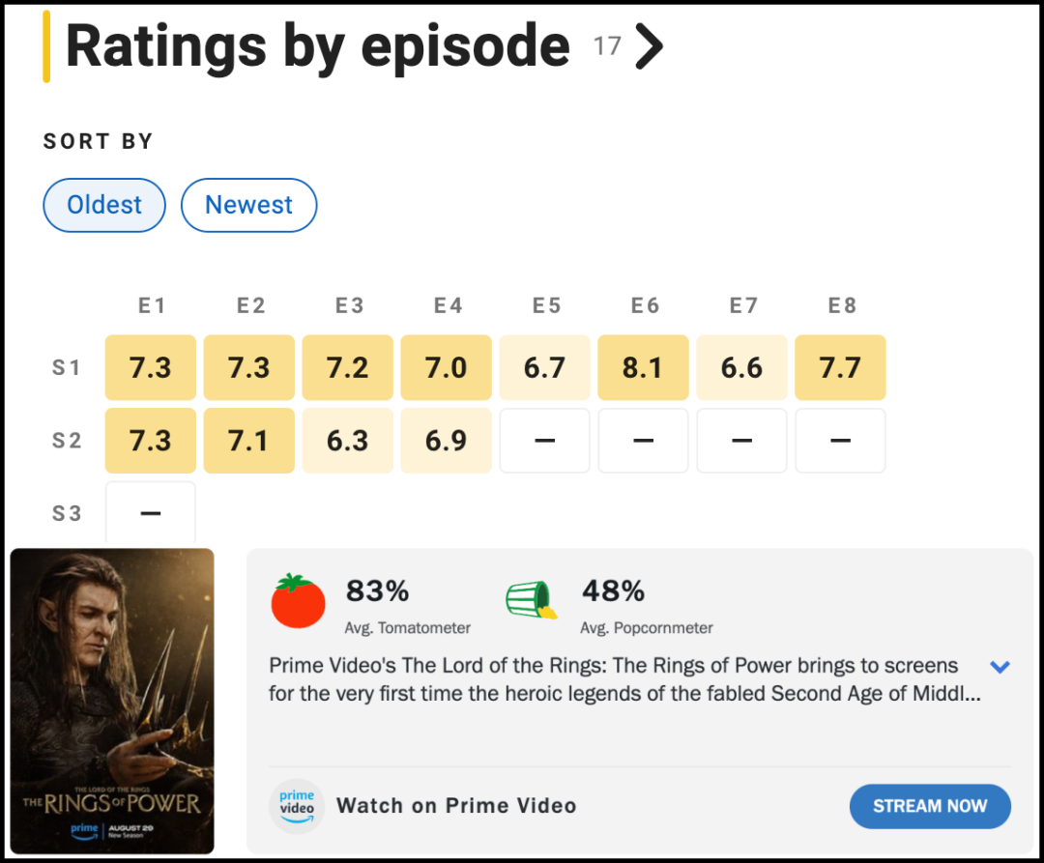1044x863 pixels.
Task: Open the unrated S3 E1 cell
Action: coord(150,512)
